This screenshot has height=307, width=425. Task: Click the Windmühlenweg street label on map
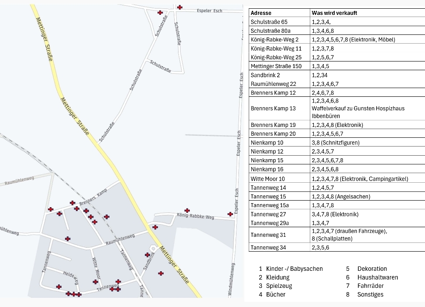231,279
